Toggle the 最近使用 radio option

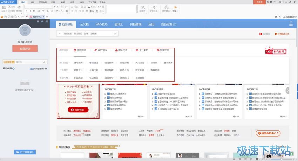pos(13,69)
